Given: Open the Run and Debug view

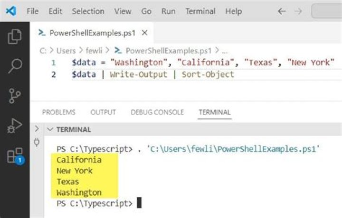Looking at the screenshot, I should click(14, 126).
